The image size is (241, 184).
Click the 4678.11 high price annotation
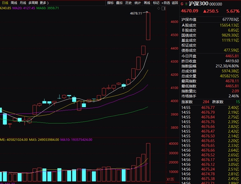(136, 13)
